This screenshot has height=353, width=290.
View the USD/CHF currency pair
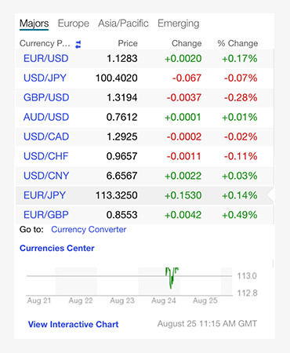click(46, 156)
